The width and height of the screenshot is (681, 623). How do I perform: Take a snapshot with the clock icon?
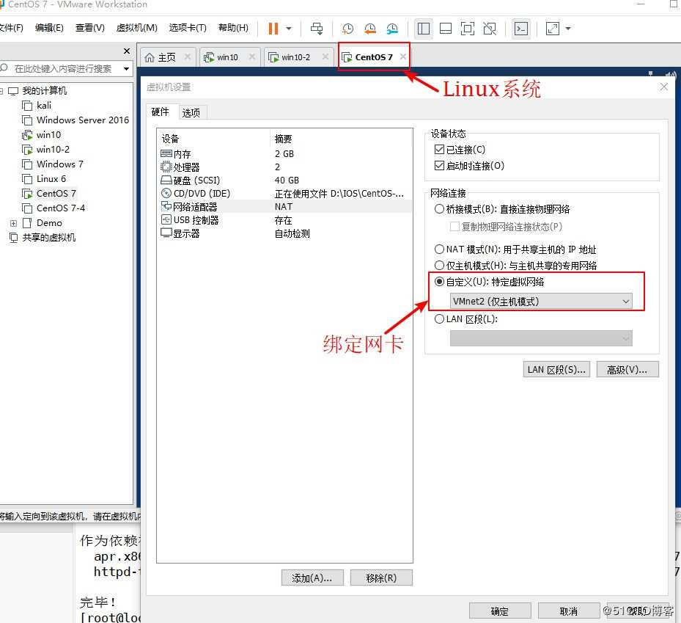coord(347,29)
